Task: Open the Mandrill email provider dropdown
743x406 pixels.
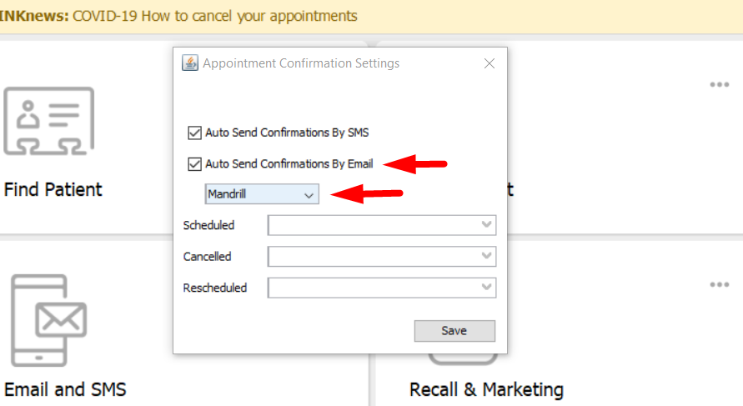Action: (x=262, y=194)
